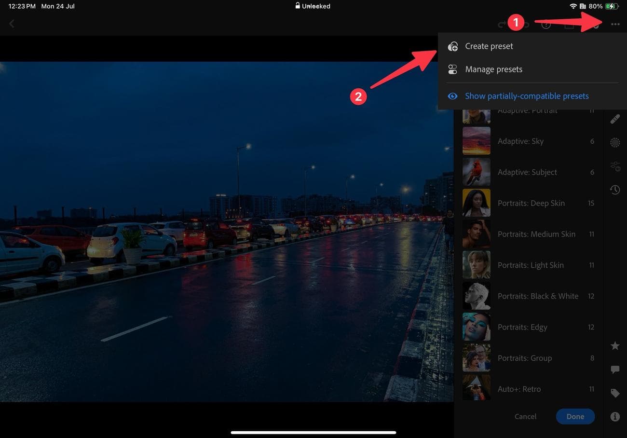Select the Healing brush tool
The height and width of the screenshot is (438, 627).
click(x=615, y=119)
